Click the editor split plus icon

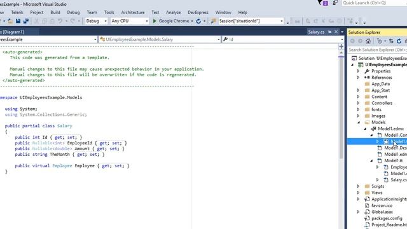click(341, 46)
